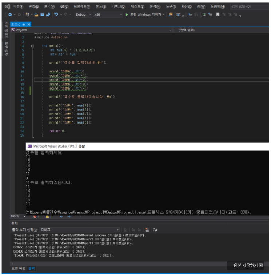Click the save file icon
The height and width of the screenshot is (277, 271).
[x=42, y=15]
